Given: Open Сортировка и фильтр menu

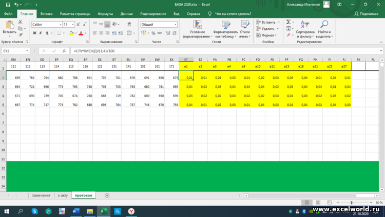Looking at the screenshot, I should 305,29.
